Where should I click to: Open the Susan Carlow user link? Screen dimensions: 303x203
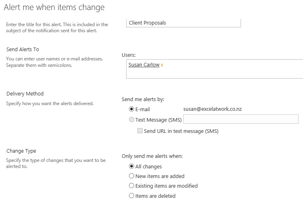pos(144,64)
